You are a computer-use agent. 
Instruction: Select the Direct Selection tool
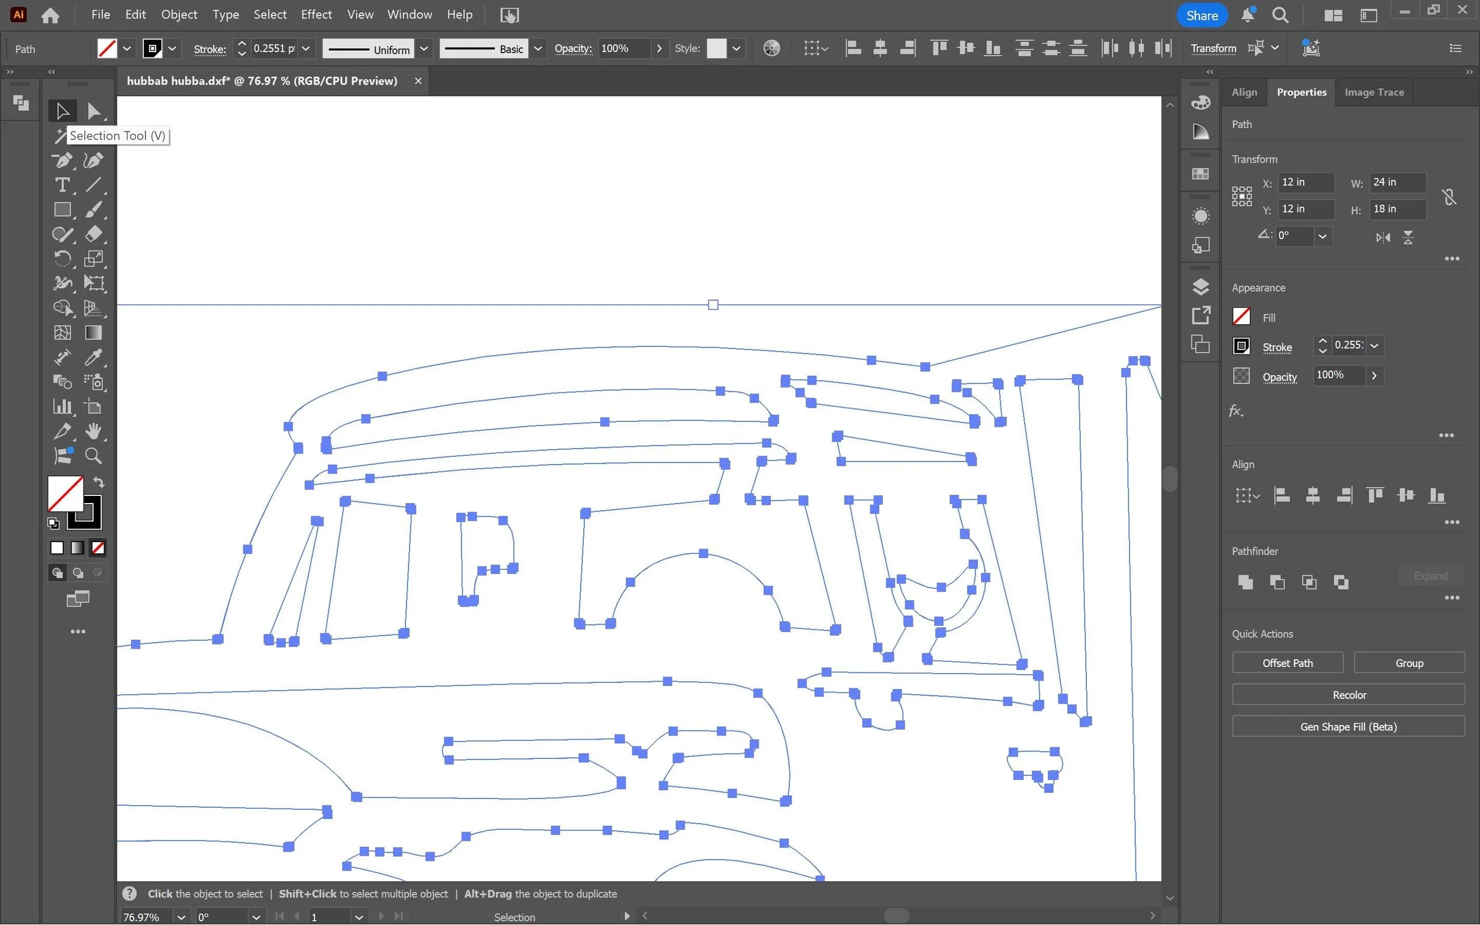[x=94, y=111]
